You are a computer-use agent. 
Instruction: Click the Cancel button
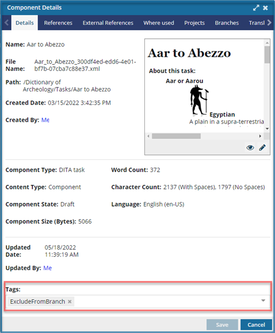[x=256, y=325]
